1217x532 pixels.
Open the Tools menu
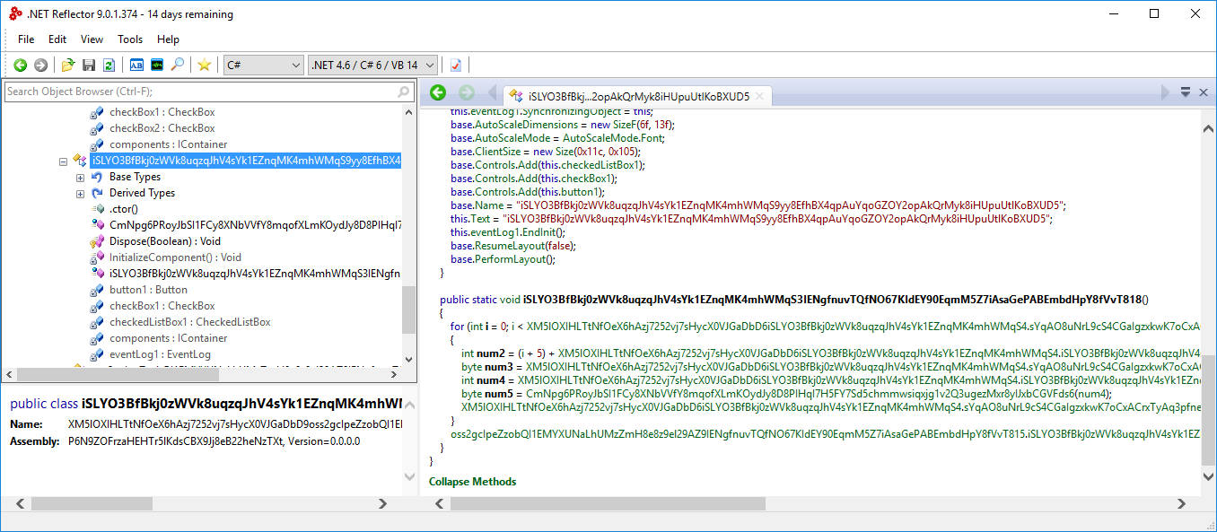(130, 39)
